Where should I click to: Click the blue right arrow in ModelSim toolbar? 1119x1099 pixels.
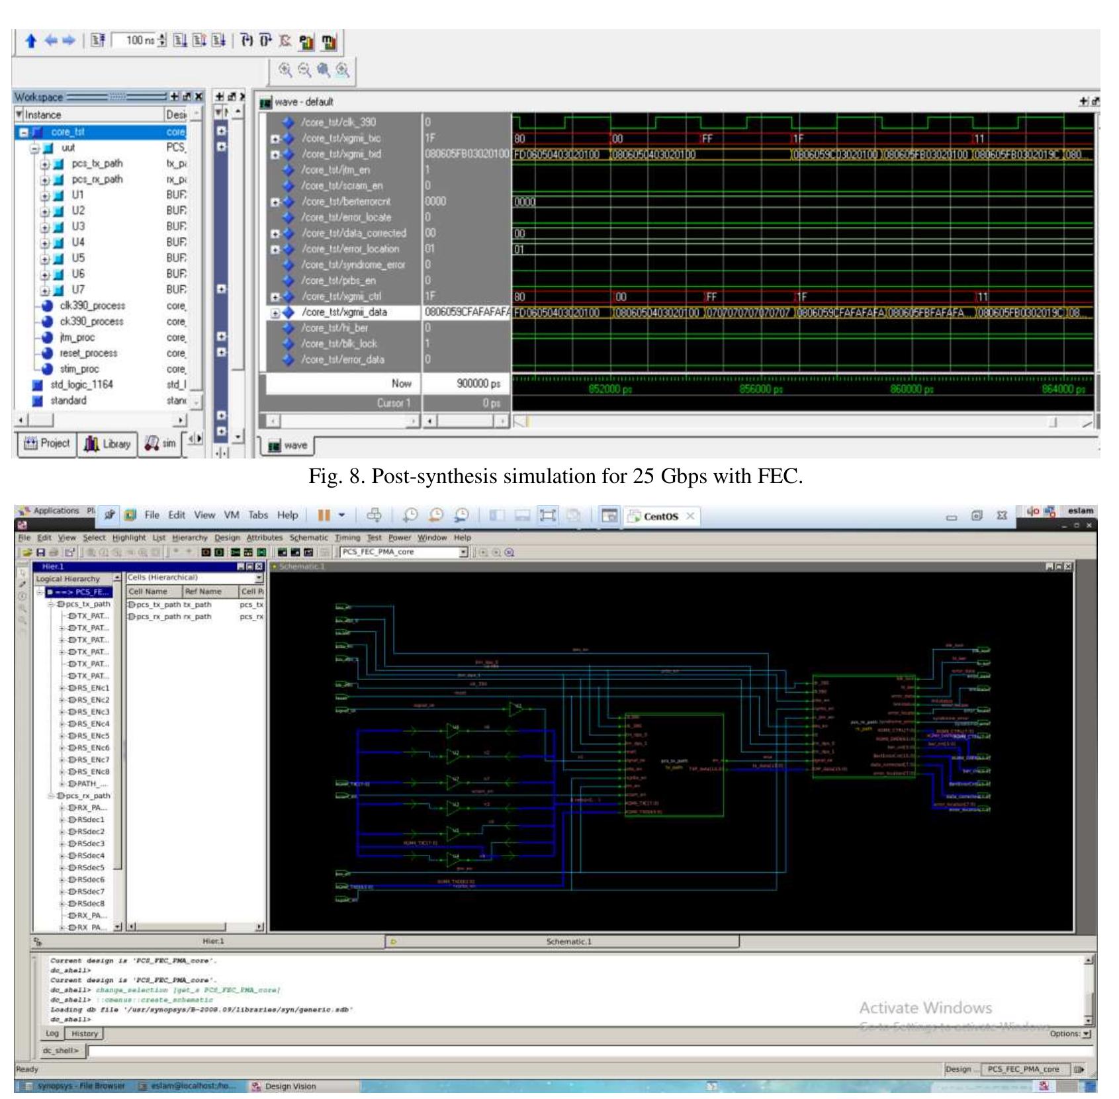(x=67, y=41)
